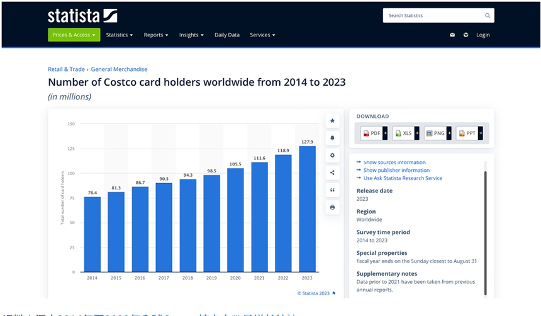Download the statistic as XLS
The image size is (541, 316).
point(403,133)
